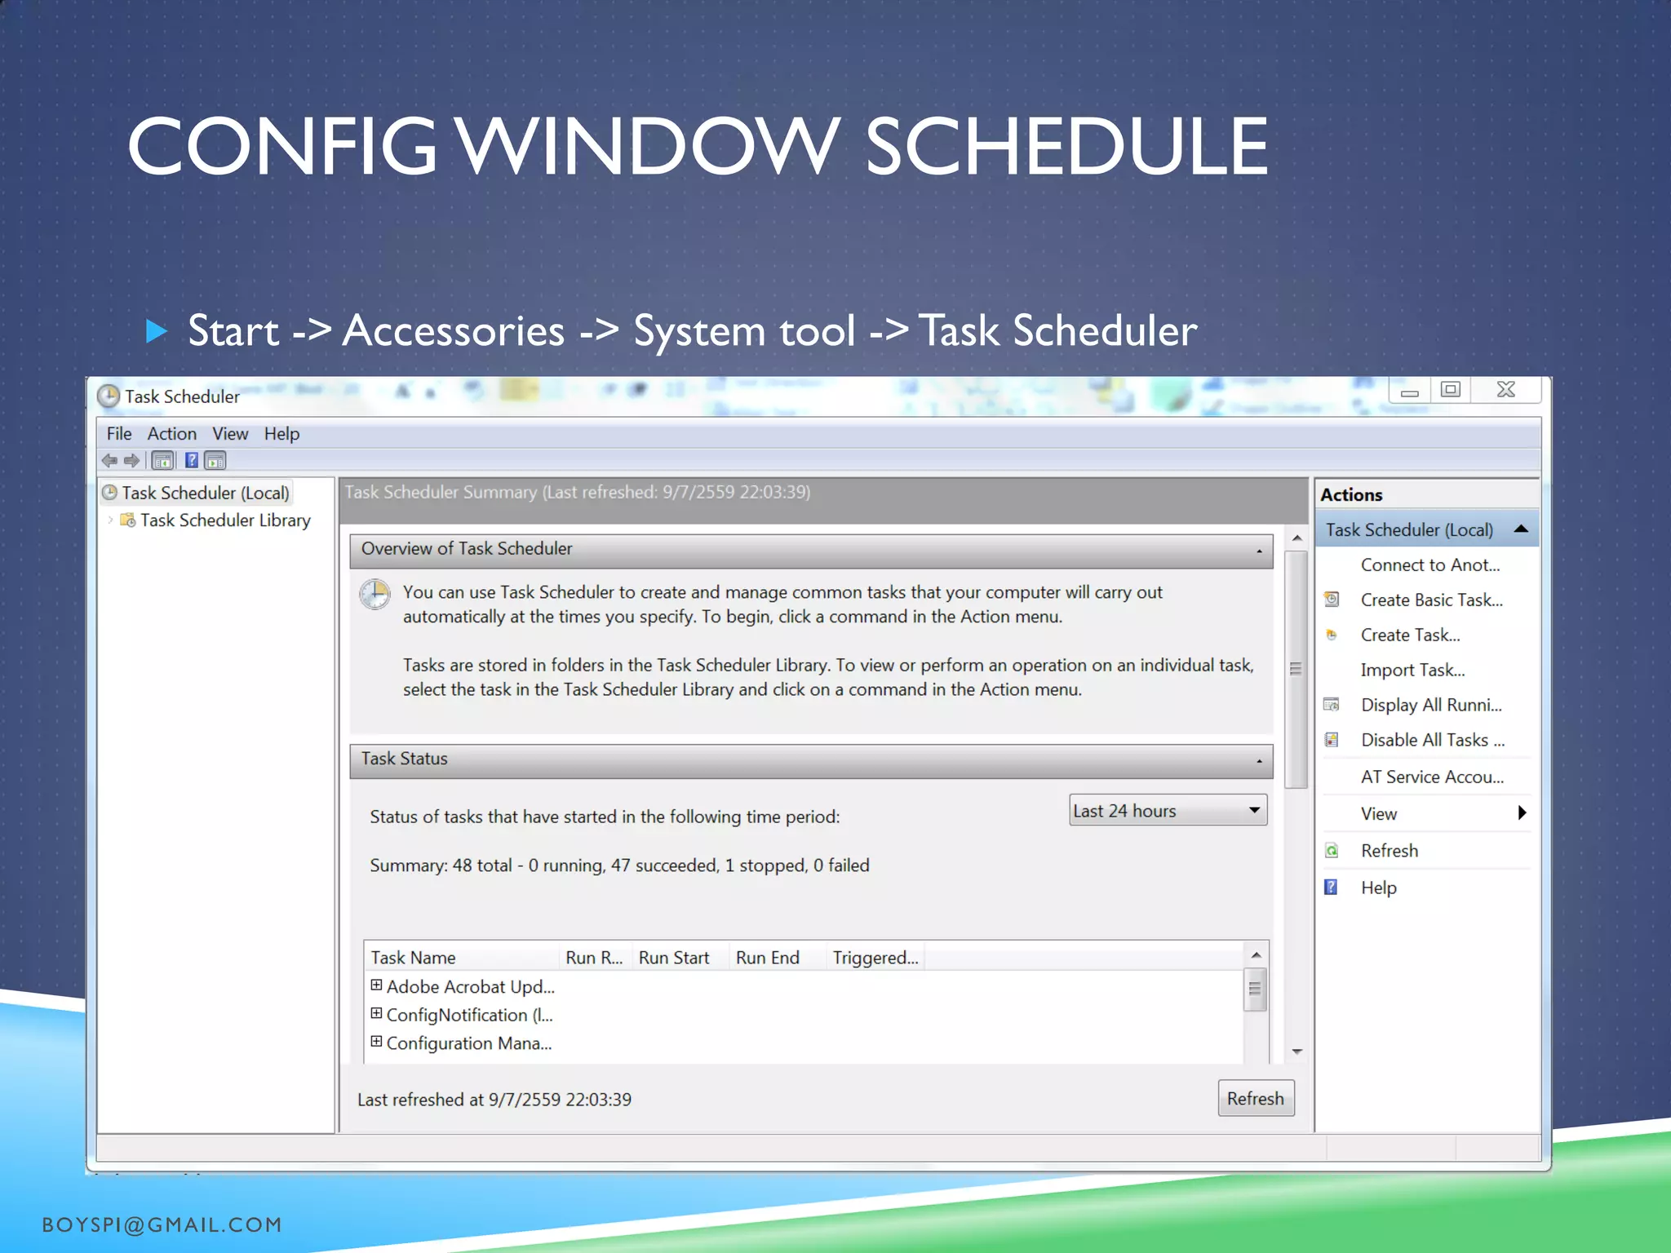Click the task list scroll up arrow
1671x1253 pixels.
tap(1257, 954)
